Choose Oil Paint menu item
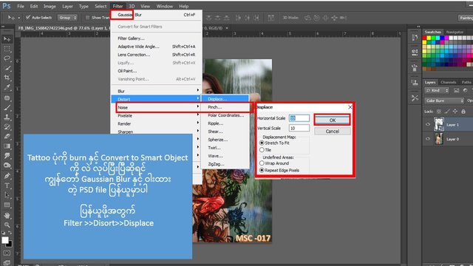This screenshot has height=266, width=473. [x=156, y=71]
